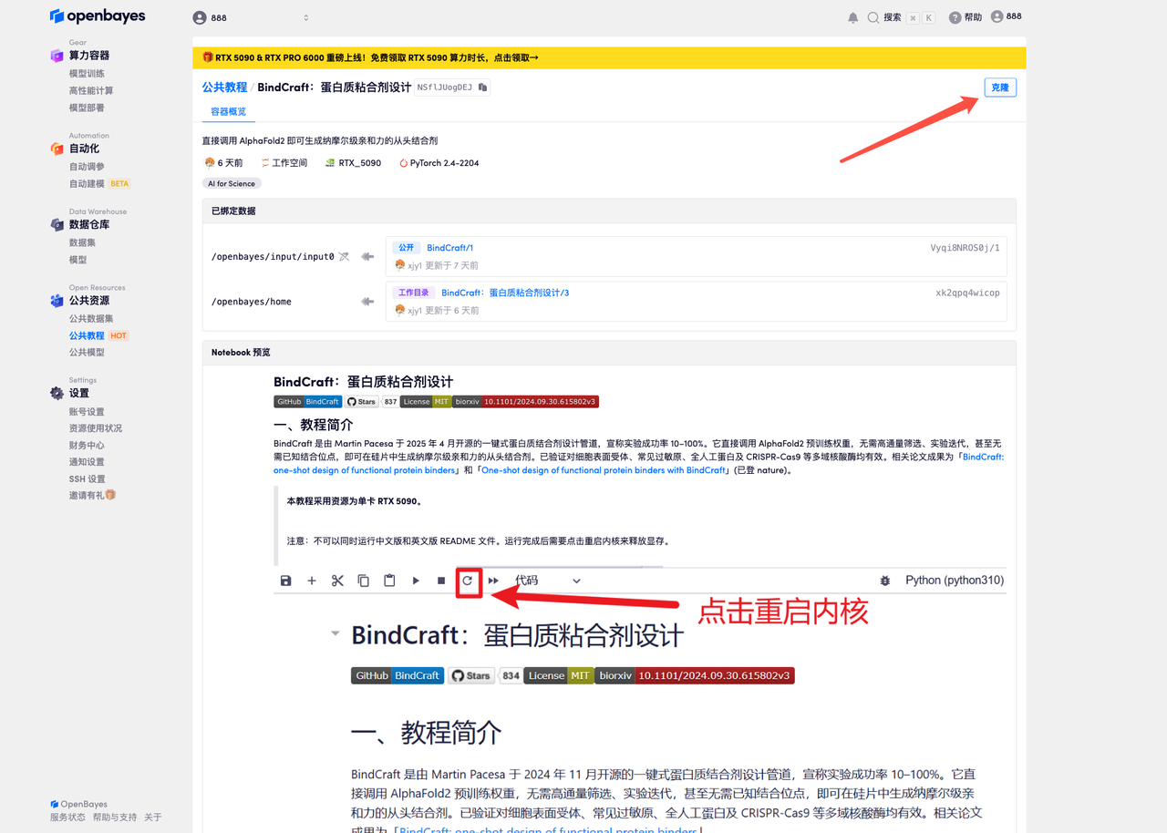1167x833 pixels.
Task: Copy the selected cell
Action: (x=363, y=581)
